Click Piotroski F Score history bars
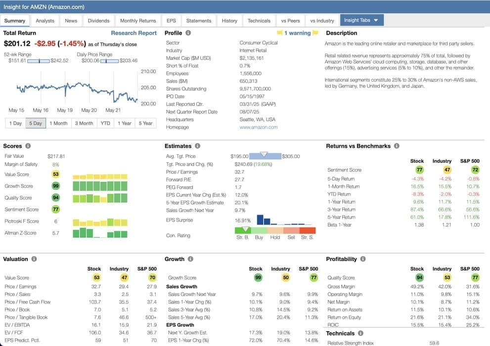The image size is (490, 346). coord(100,222)
